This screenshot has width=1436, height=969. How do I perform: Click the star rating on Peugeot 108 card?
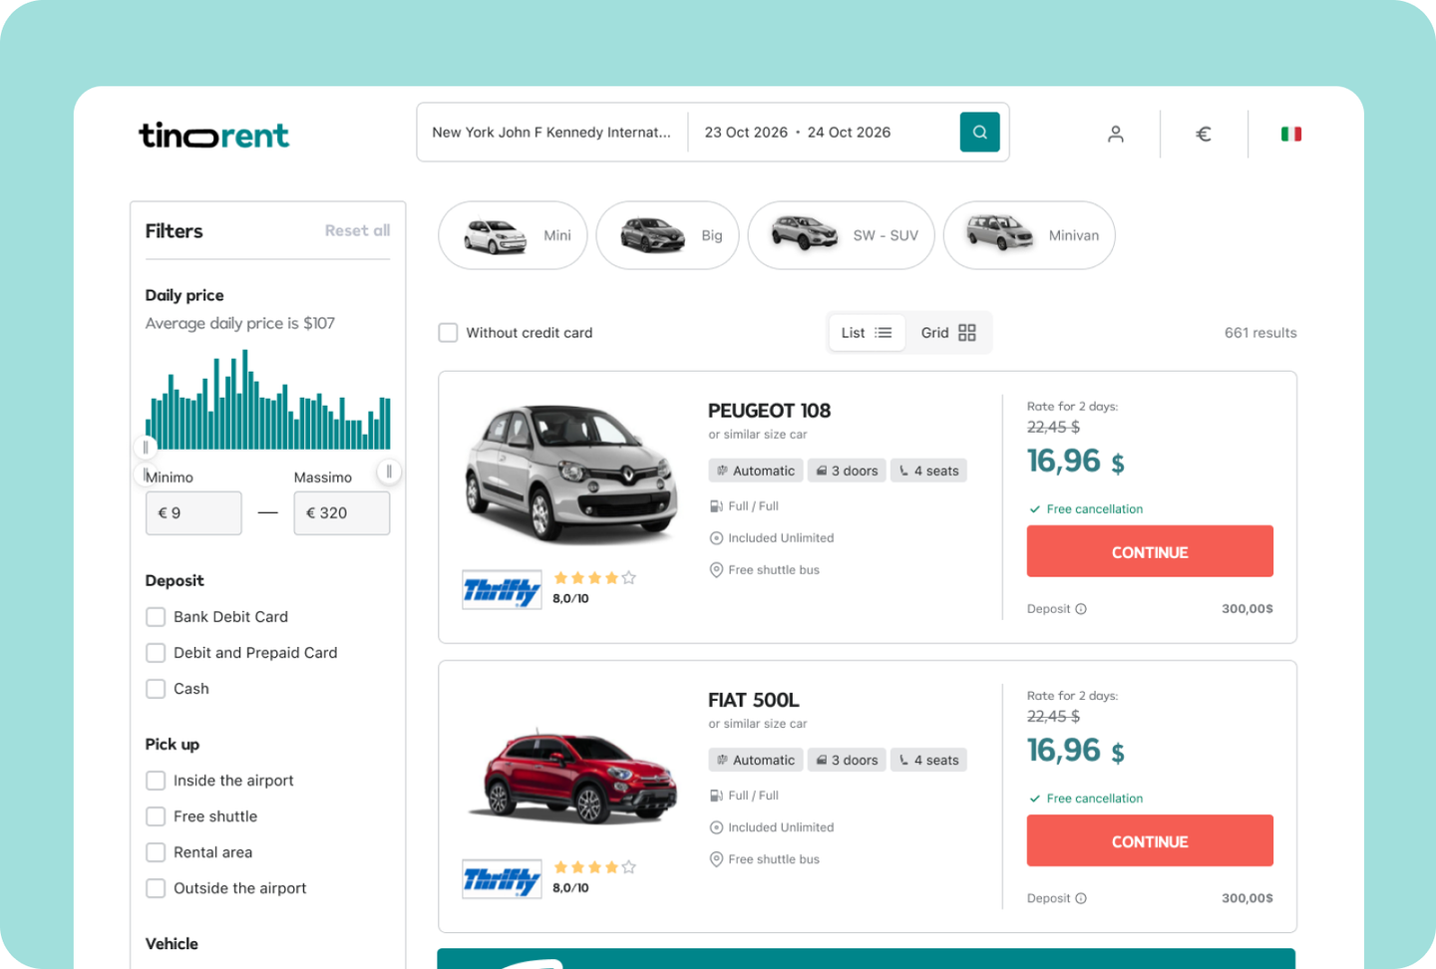click(x=594, y=578)
